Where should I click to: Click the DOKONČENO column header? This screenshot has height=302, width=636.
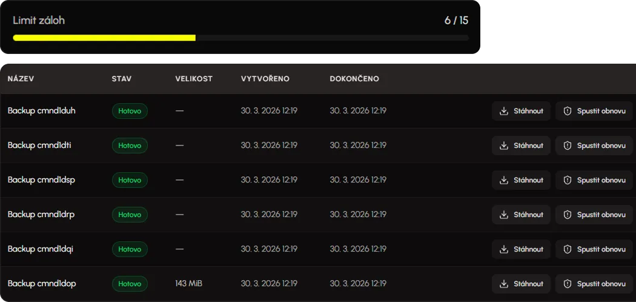[354, 79]
